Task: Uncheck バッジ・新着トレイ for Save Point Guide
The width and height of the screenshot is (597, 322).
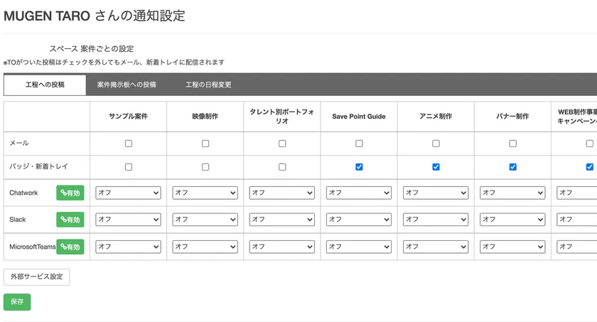Action: pos(359,167)
